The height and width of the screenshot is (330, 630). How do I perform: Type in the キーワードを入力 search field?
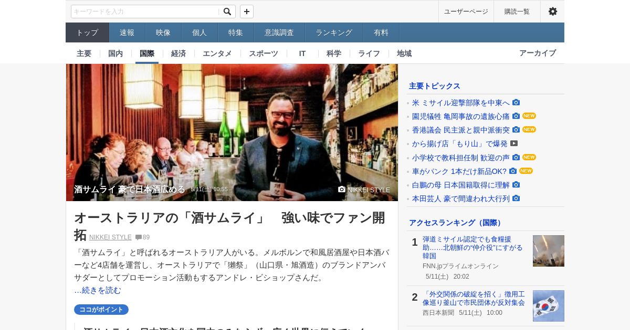click(x=145, y=12)
